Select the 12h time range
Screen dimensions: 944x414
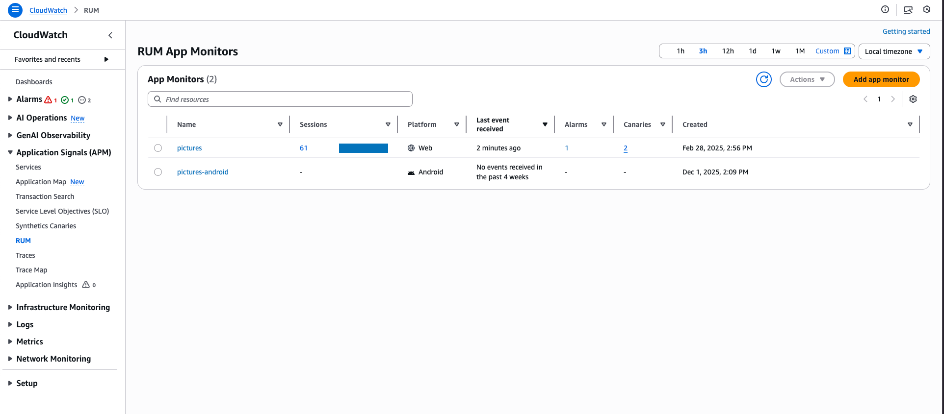(728, 51)
